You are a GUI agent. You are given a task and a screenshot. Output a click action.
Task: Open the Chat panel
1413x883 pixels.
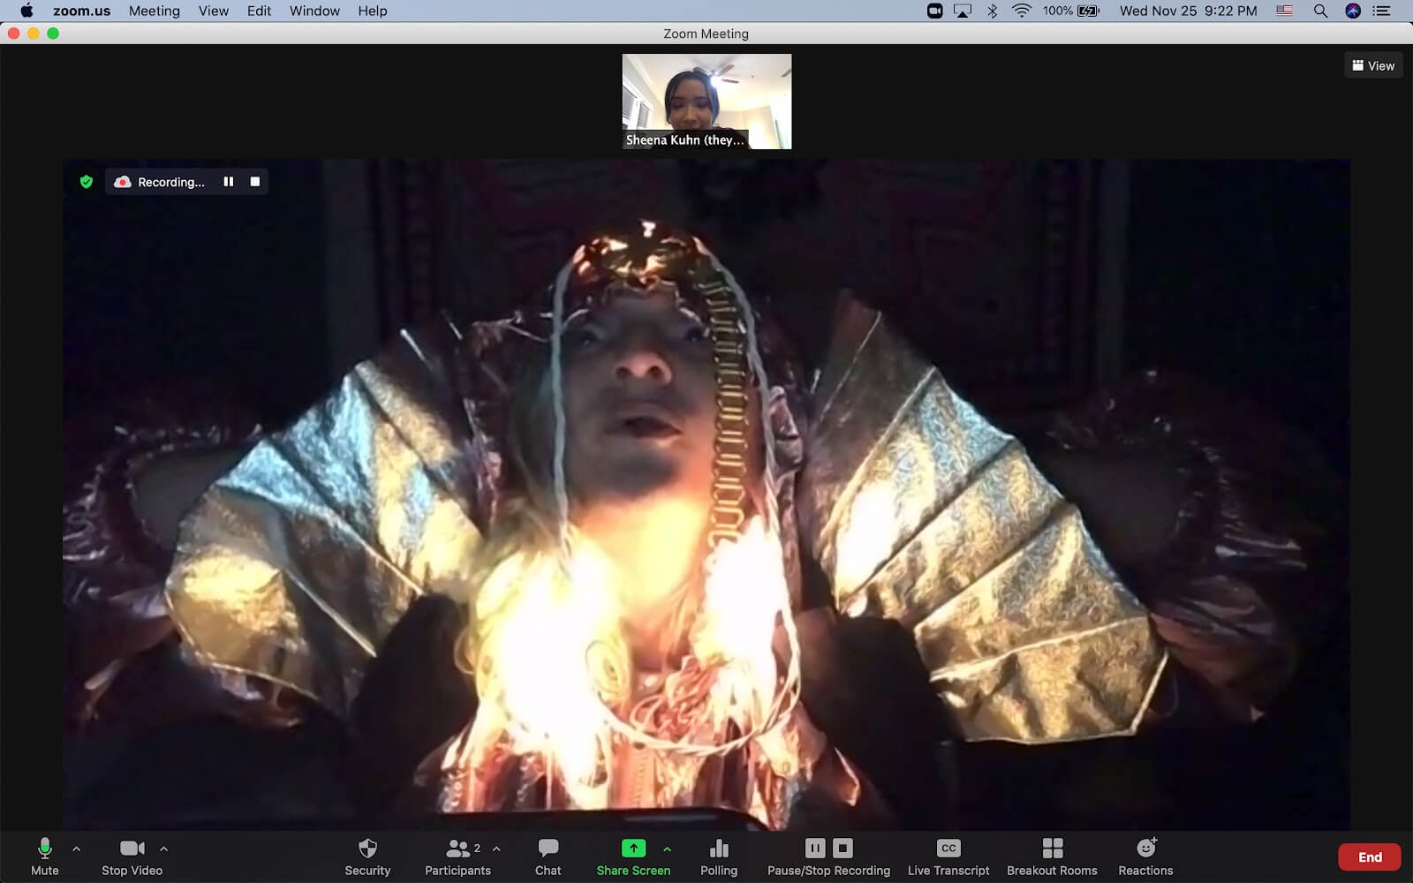pos(548,857)
